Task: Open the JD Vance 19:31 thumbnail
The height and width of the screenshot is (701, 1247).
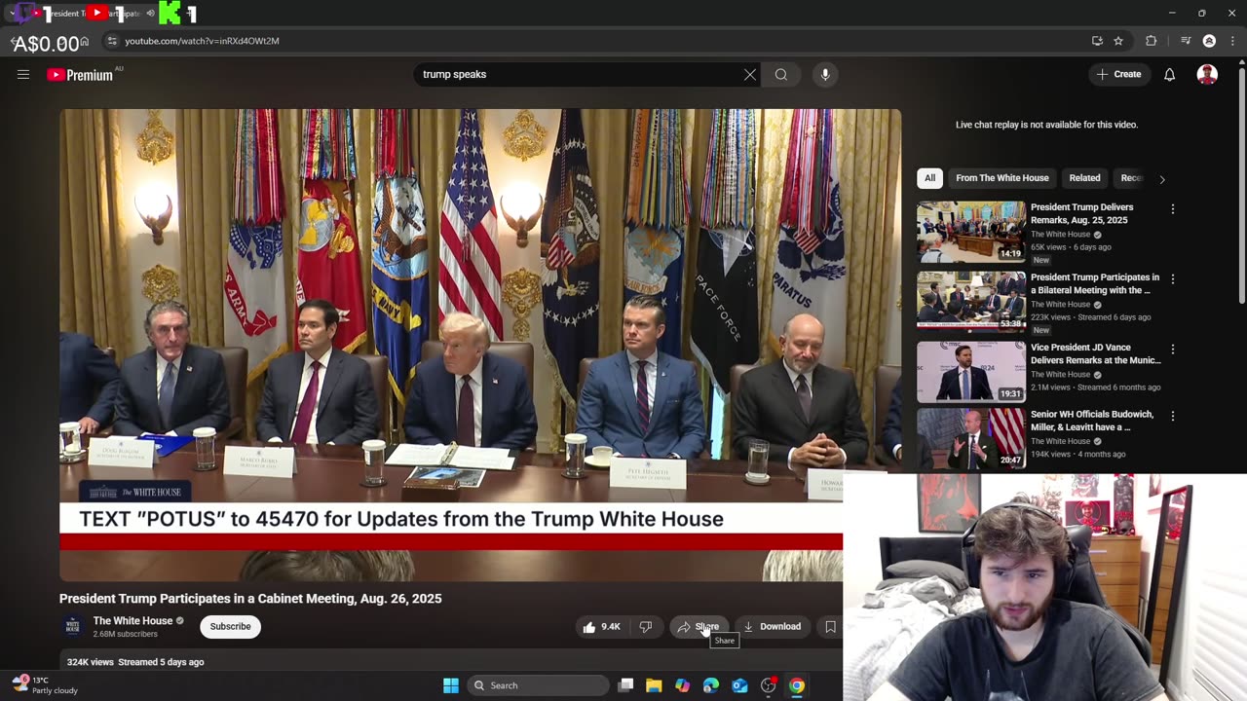Action: [971, 372]
